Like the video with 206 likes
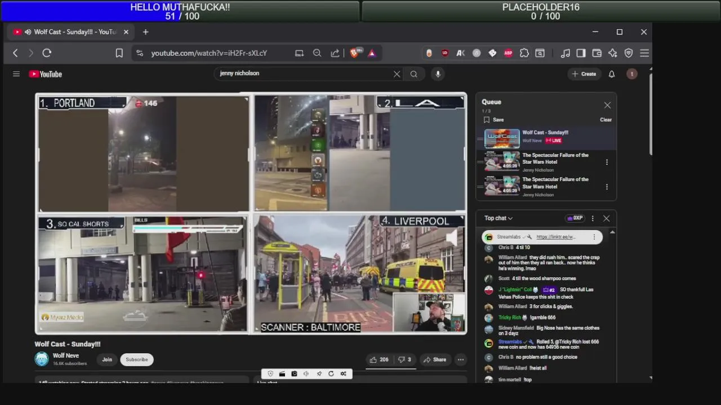The height and width of the screenshot is (405, 721). 379,360
